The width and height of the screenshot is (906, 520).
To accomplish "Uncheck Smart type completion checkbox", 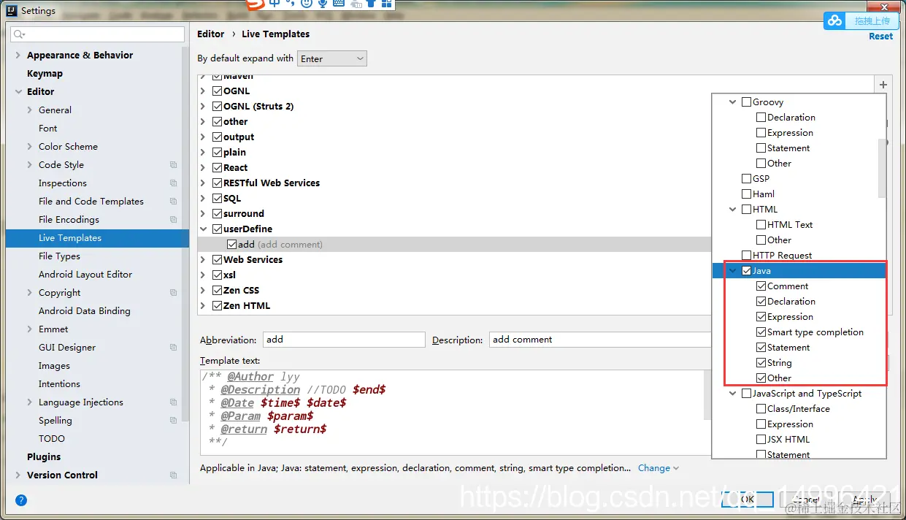I will [761, 332].
